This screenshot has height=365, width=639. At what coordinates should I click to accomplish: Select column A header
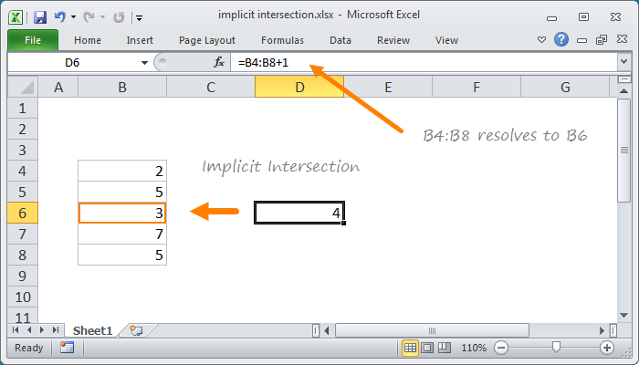58,88
